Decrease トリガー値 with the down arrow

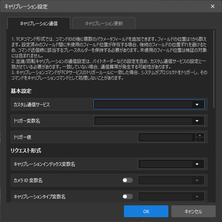(x=200, y=139)
